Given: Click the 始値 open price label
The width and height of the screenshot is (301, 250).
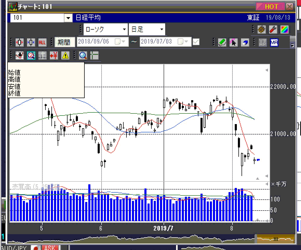Looking at the screenshot, I should tap(14, 72).
